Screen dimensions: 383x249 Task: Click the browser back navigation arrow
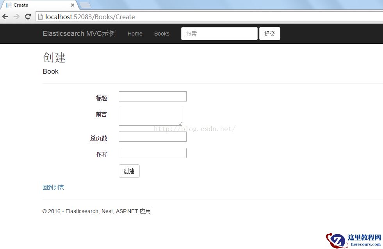5,16
